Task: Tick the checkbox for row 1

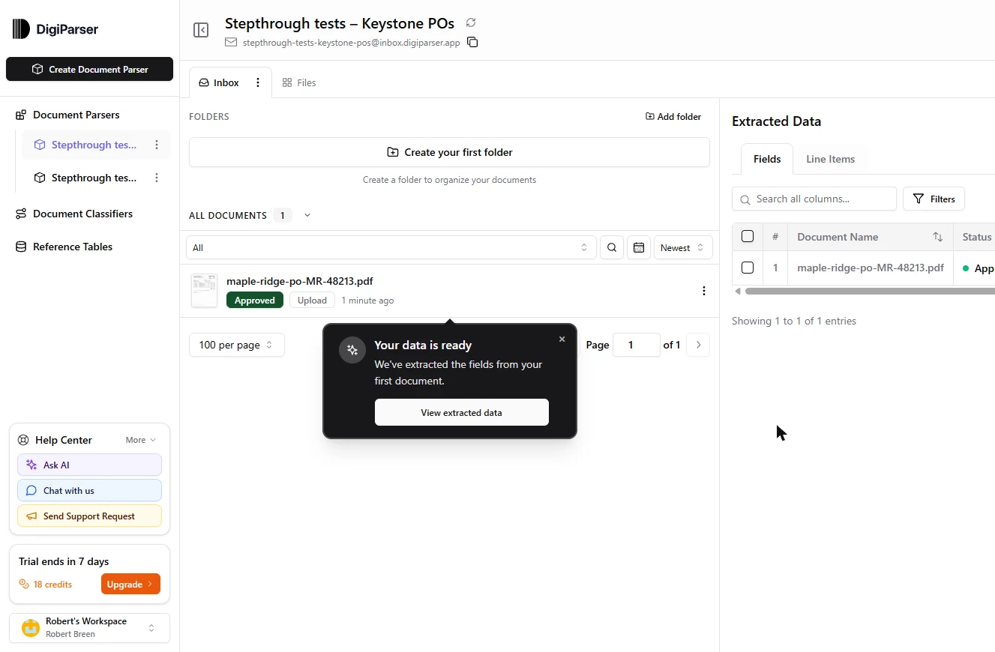Action: click(748, 268)
